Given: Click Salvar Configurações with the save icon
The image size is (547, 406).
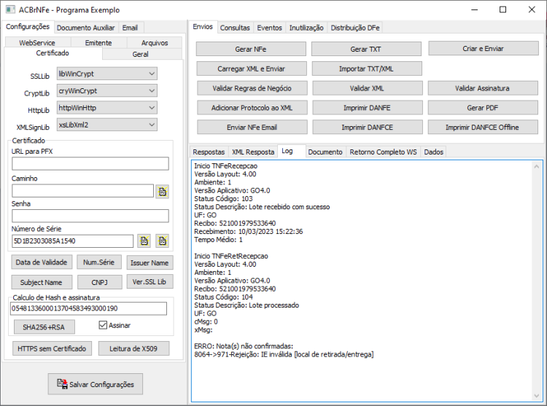Looking at the screenshot, I should tap(96, 384).
